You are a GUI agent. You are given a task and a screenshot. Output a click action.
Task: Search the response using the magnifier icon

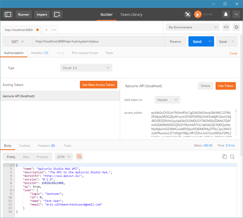click(232, 156)
